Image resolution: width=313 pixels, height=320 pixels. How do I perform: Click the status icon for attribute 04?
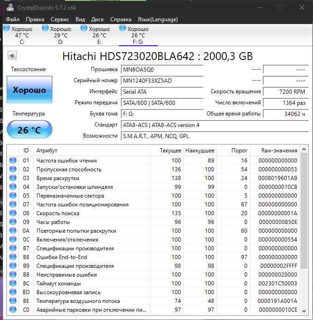click(13, 187)
